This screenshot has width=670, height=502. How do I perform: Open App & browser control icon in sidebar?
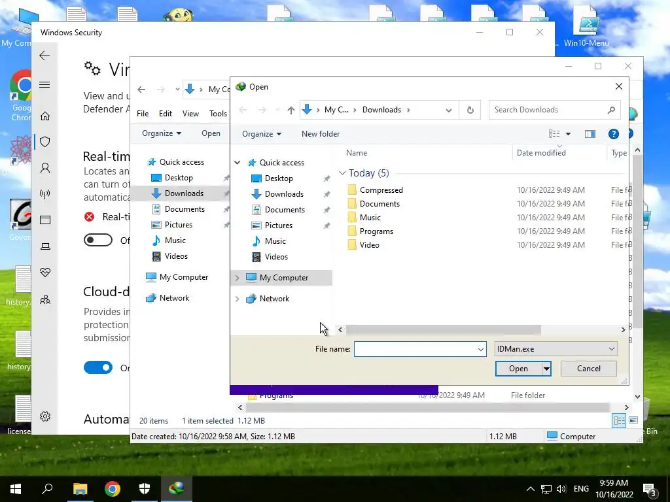tap(45, 220)
